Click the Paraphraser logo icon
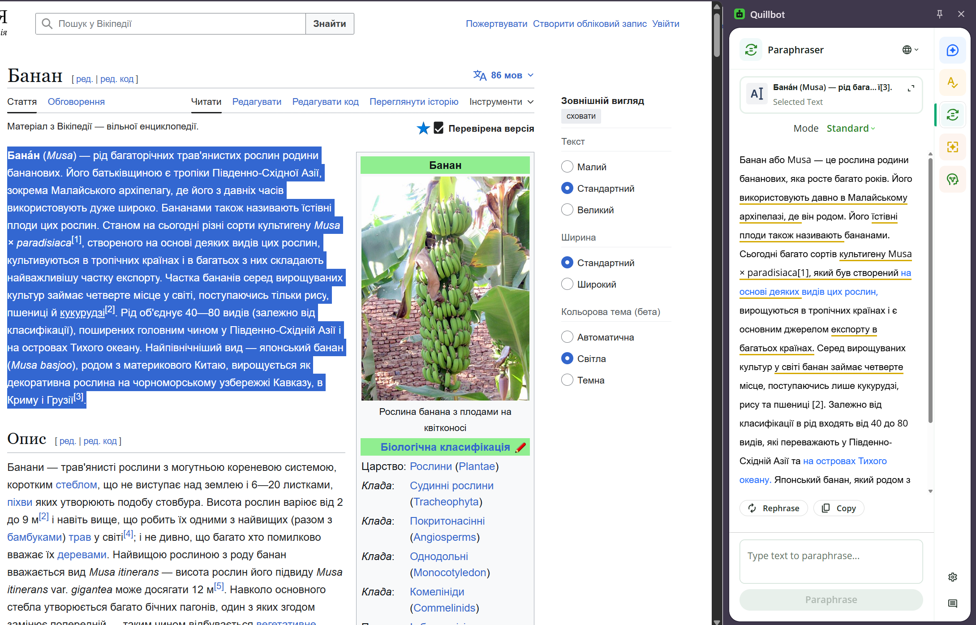The image size is (976, 625). (751, 50)
